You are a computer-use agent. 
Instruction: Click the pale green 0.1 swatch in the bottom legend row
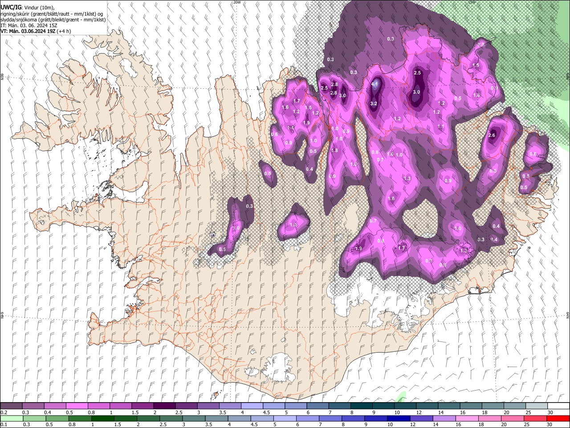click(x=12, y=419)
